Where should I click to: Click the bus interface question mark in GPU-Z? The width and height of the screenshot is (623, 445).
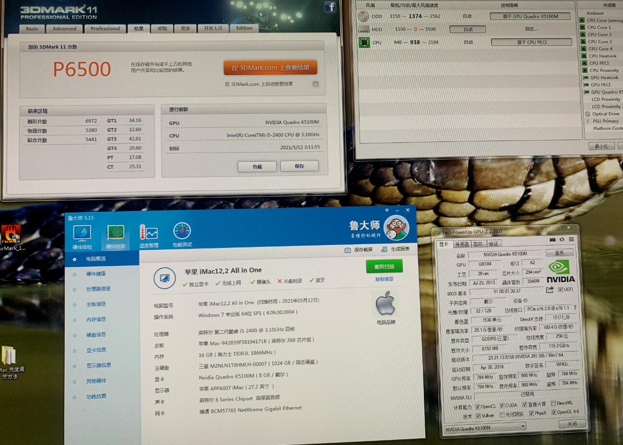[575, 308]
